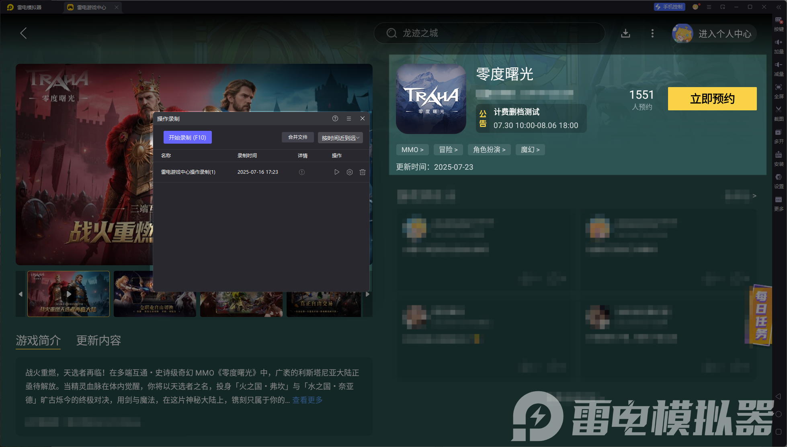Open the hamburger menu in 操作录制 dialog
787x447 pixels.
[x=349, y=118]
